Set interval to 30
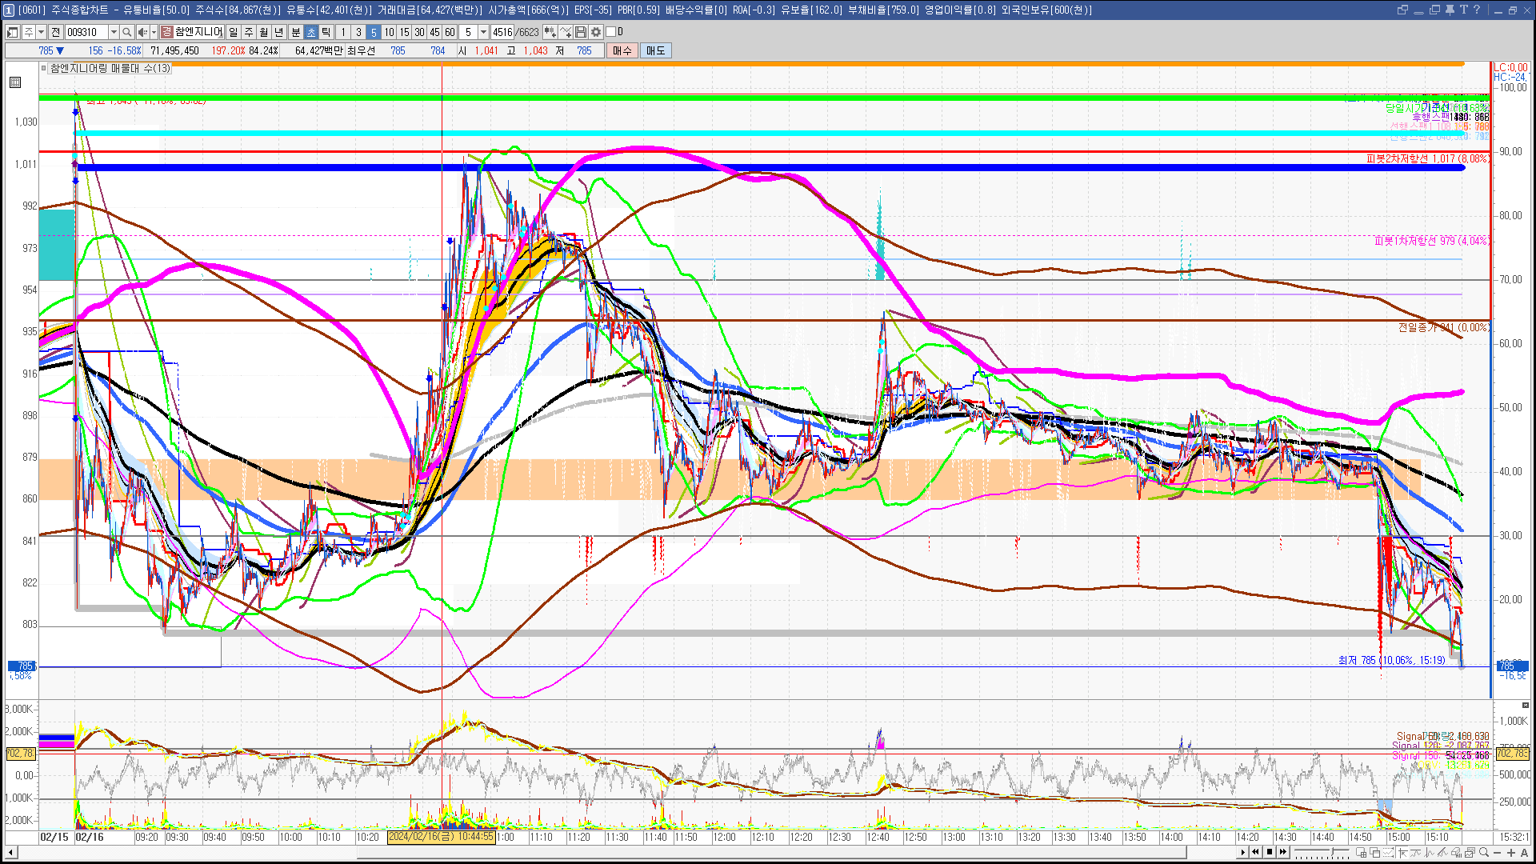The image size is (1536, 864). click(419, 32)
